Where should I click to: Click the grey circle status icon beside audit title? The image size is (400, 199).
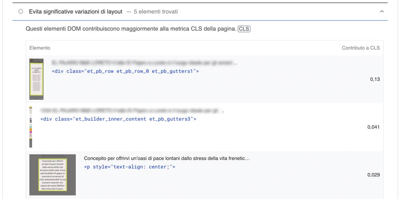(x=21, y=12)
